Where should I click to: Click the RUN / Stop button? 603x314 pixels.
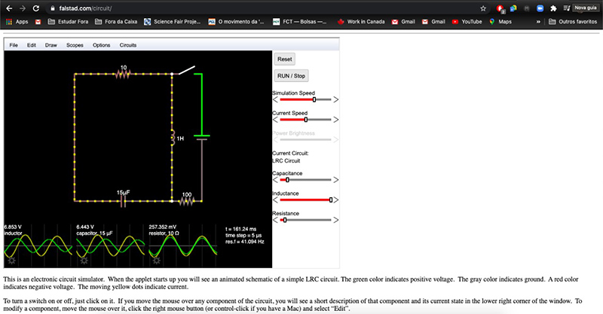(291, 76)
